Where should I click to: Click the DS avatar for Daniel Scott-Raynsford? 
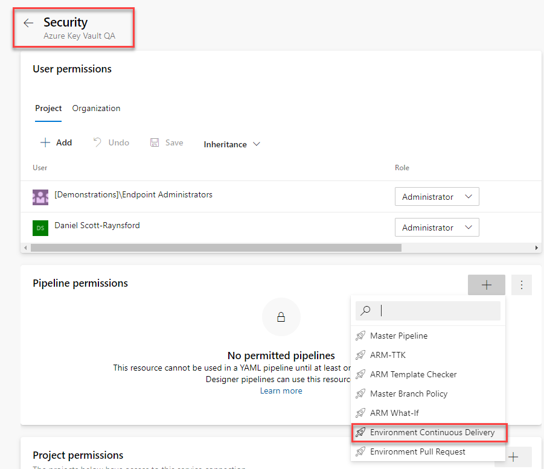coord(40,228)
